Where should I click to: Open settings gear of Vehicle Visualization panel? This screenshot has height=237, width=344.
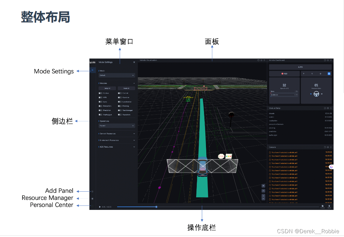261,60
